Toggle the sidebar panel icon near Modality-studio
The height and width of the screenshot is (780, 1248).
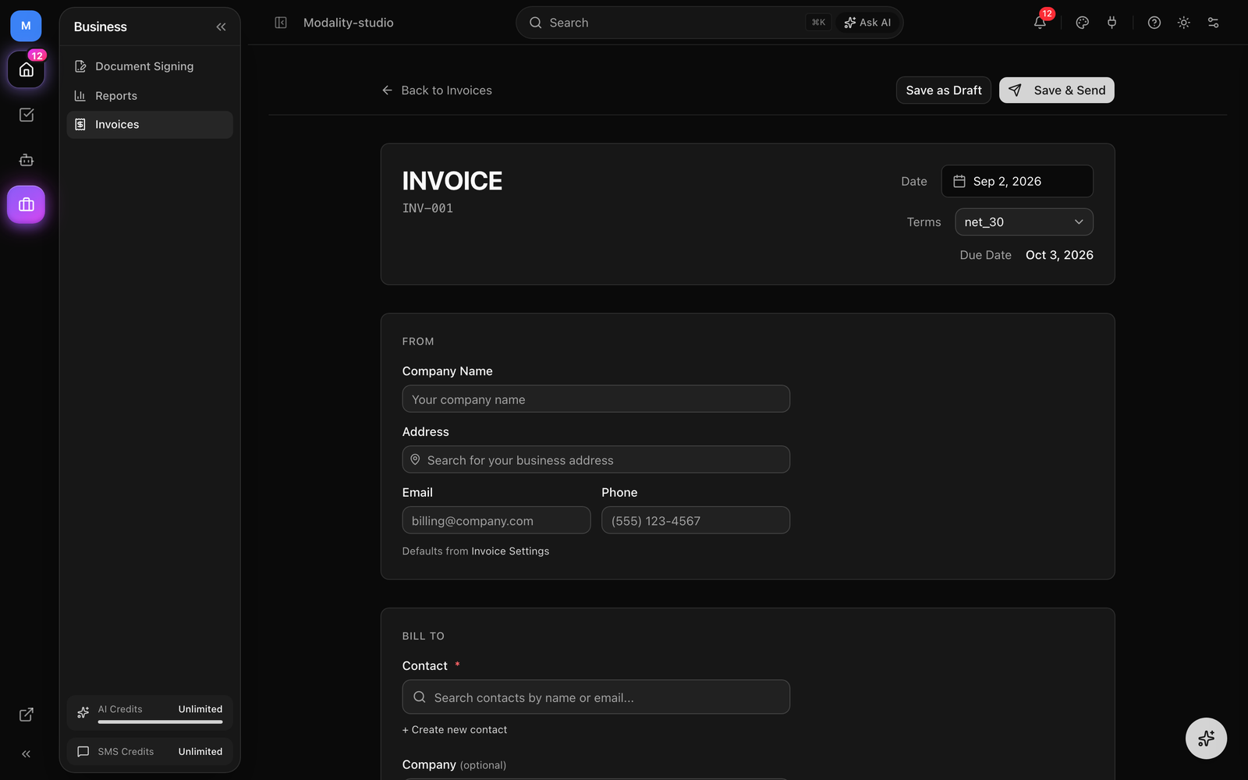[x=281, y=23]
